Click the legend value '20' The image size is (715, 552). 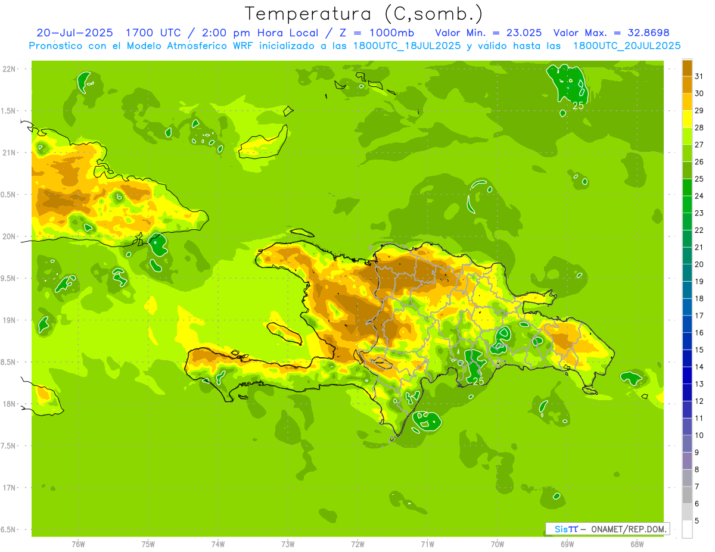click(x=700, y=264)
